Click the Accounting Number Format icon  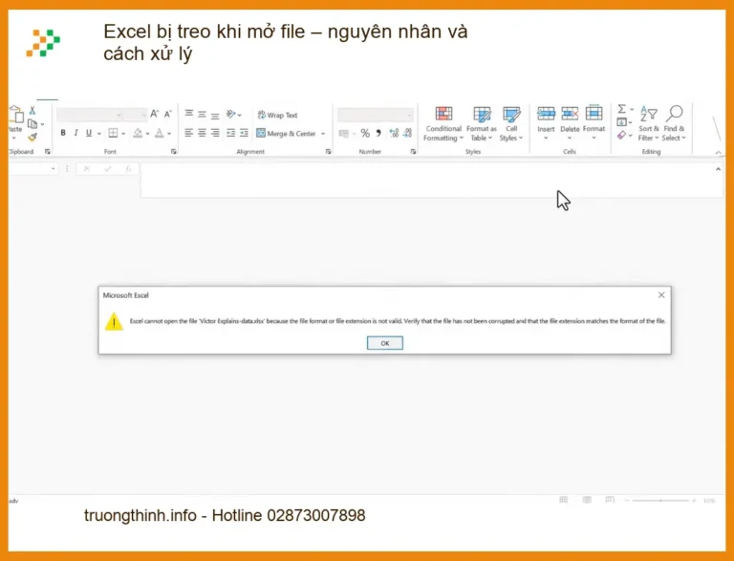coord(344,134)
